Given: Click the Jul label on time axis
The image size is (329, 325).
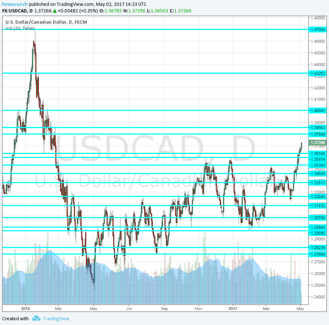Looking at the screenshot, I should point(128,308).
